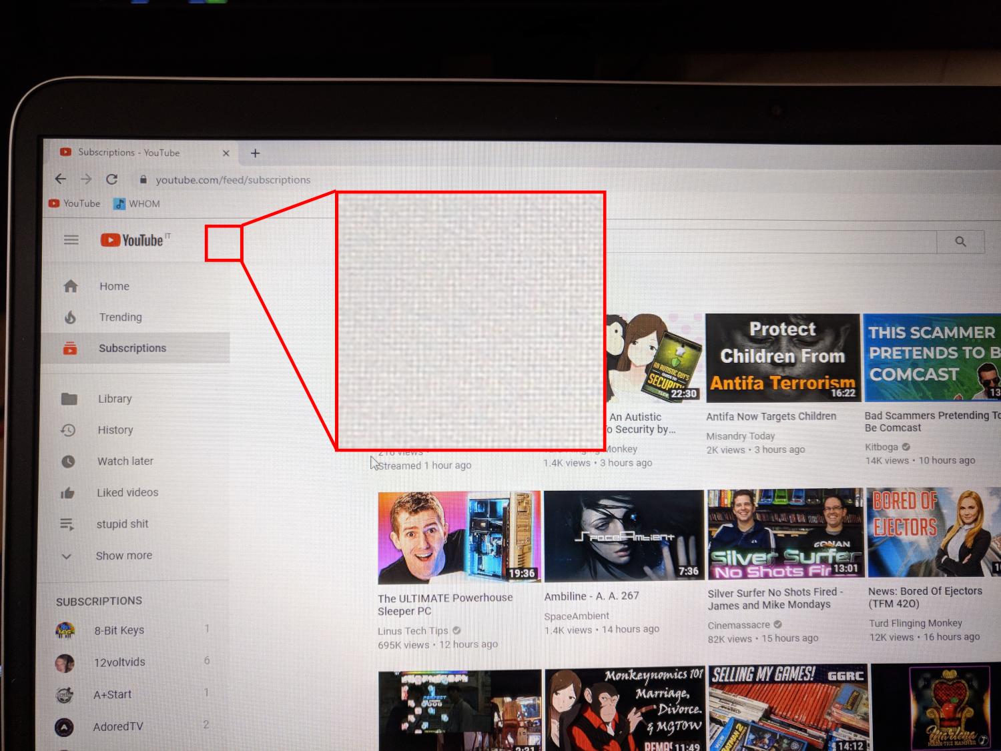
Task: Open the Trending page
Action: click(x=120, y=317)
